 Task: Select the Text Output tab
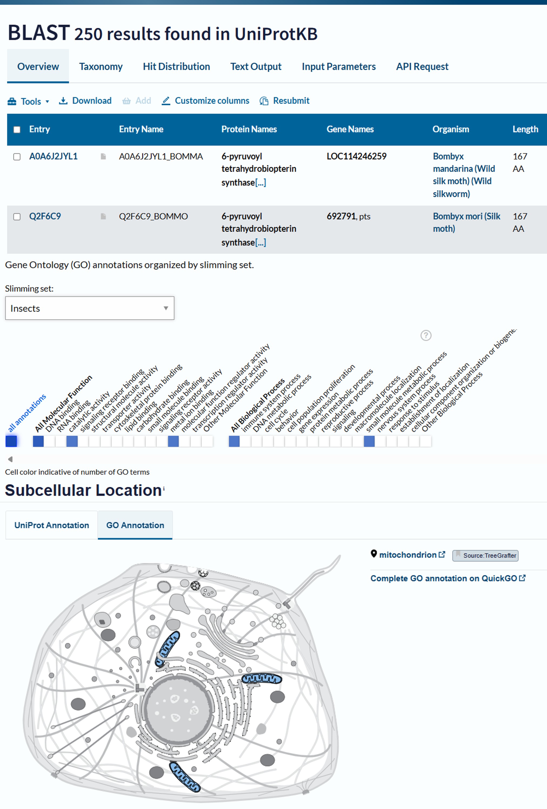[256, 66]
